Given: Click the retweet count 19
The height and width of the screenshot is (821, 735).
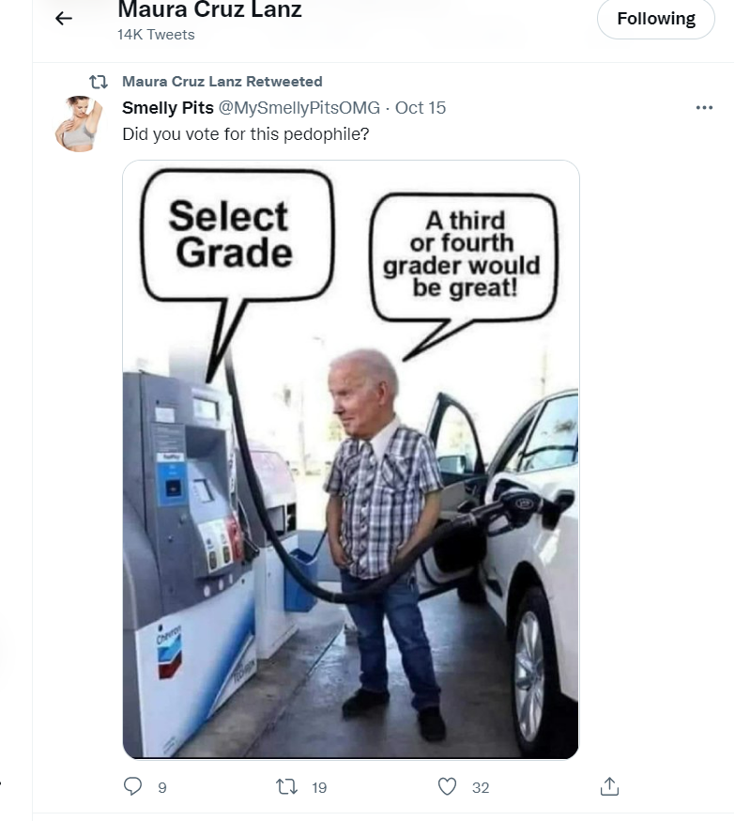Looking at the screenshot, I should pyautogui.click(x=319, y=788).
